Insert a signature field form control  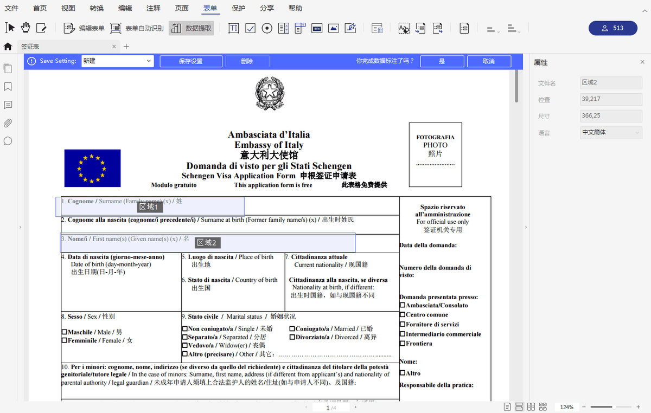(350, 28)
